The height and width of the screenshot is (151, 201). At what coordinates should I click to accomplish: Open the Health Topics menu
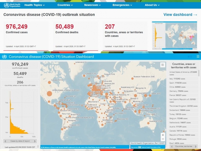(x=34, y=5)
